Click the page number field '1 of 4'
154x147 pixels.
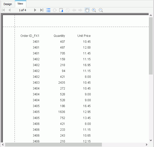[22, 10]
